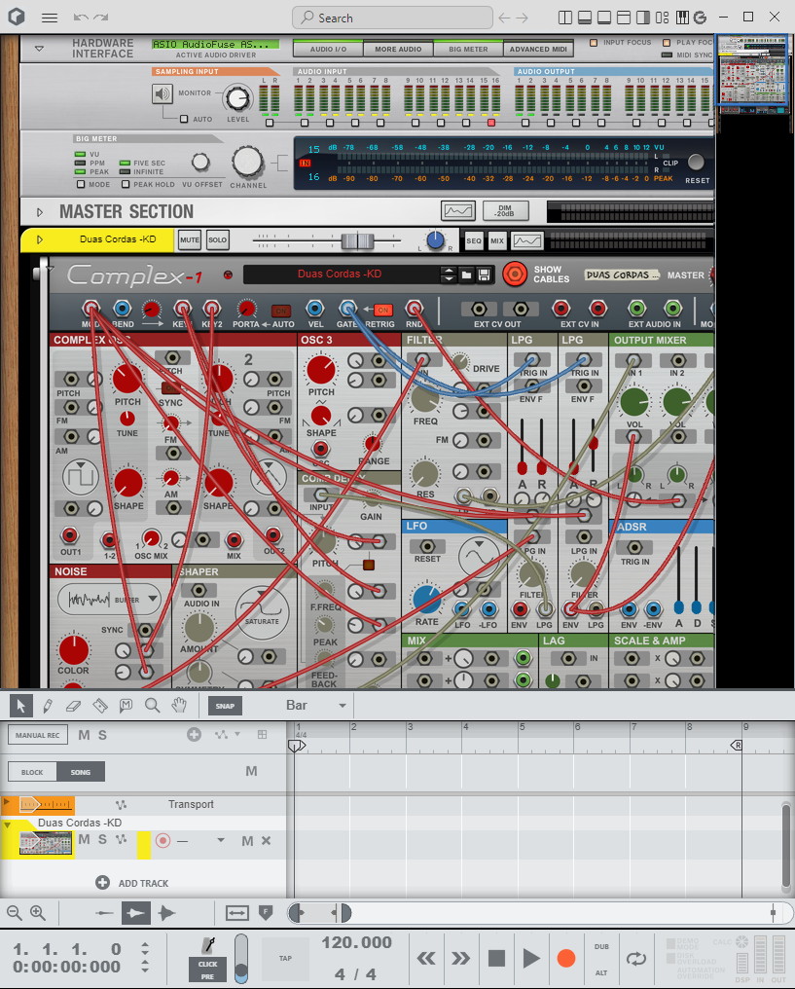Screen dimensions: 795x989
Task: Switch to SONG mode
Action: tap(81, 772)
